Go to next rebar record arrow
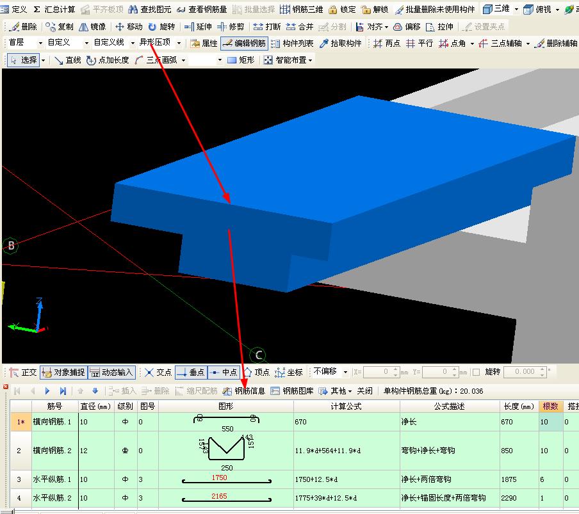This screenshot has height=514, width=579. click(x=47, y=390)
